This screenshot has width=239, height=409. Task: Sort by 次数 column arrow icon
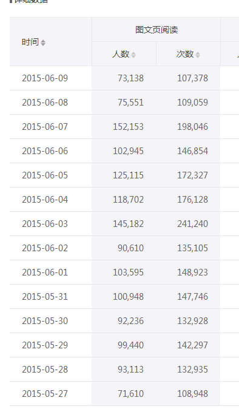[198, 55]
